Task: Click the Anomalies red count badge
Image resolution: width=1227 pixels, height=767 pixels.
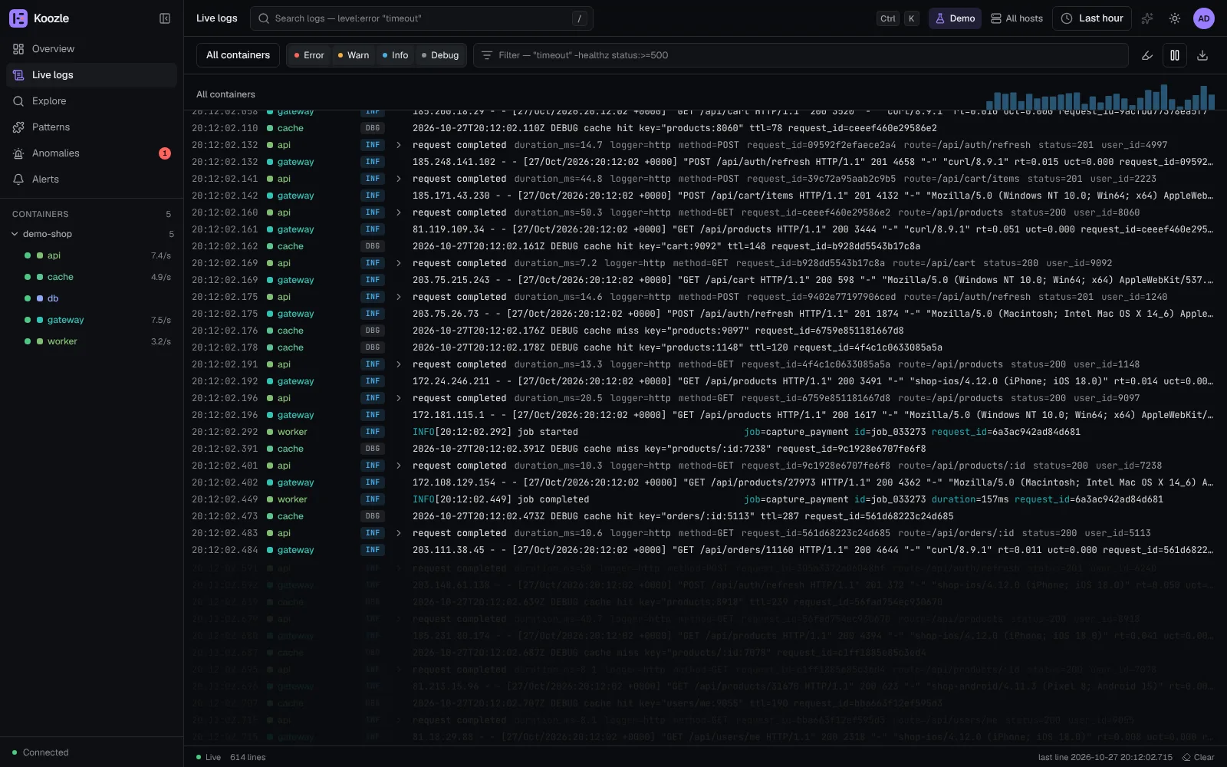Action: click(165, 153)
